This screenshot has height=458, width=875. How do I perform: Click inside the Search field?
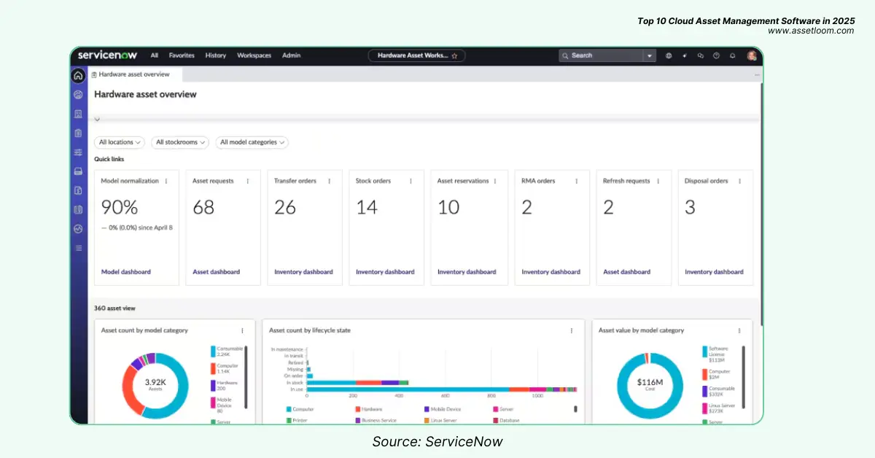598,55
